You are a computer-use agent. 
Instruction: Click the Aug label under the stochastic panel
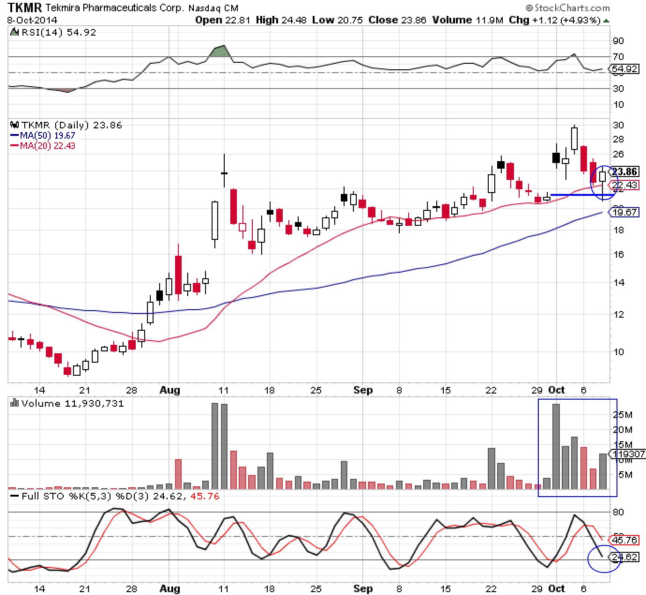(x=170, y=588)
